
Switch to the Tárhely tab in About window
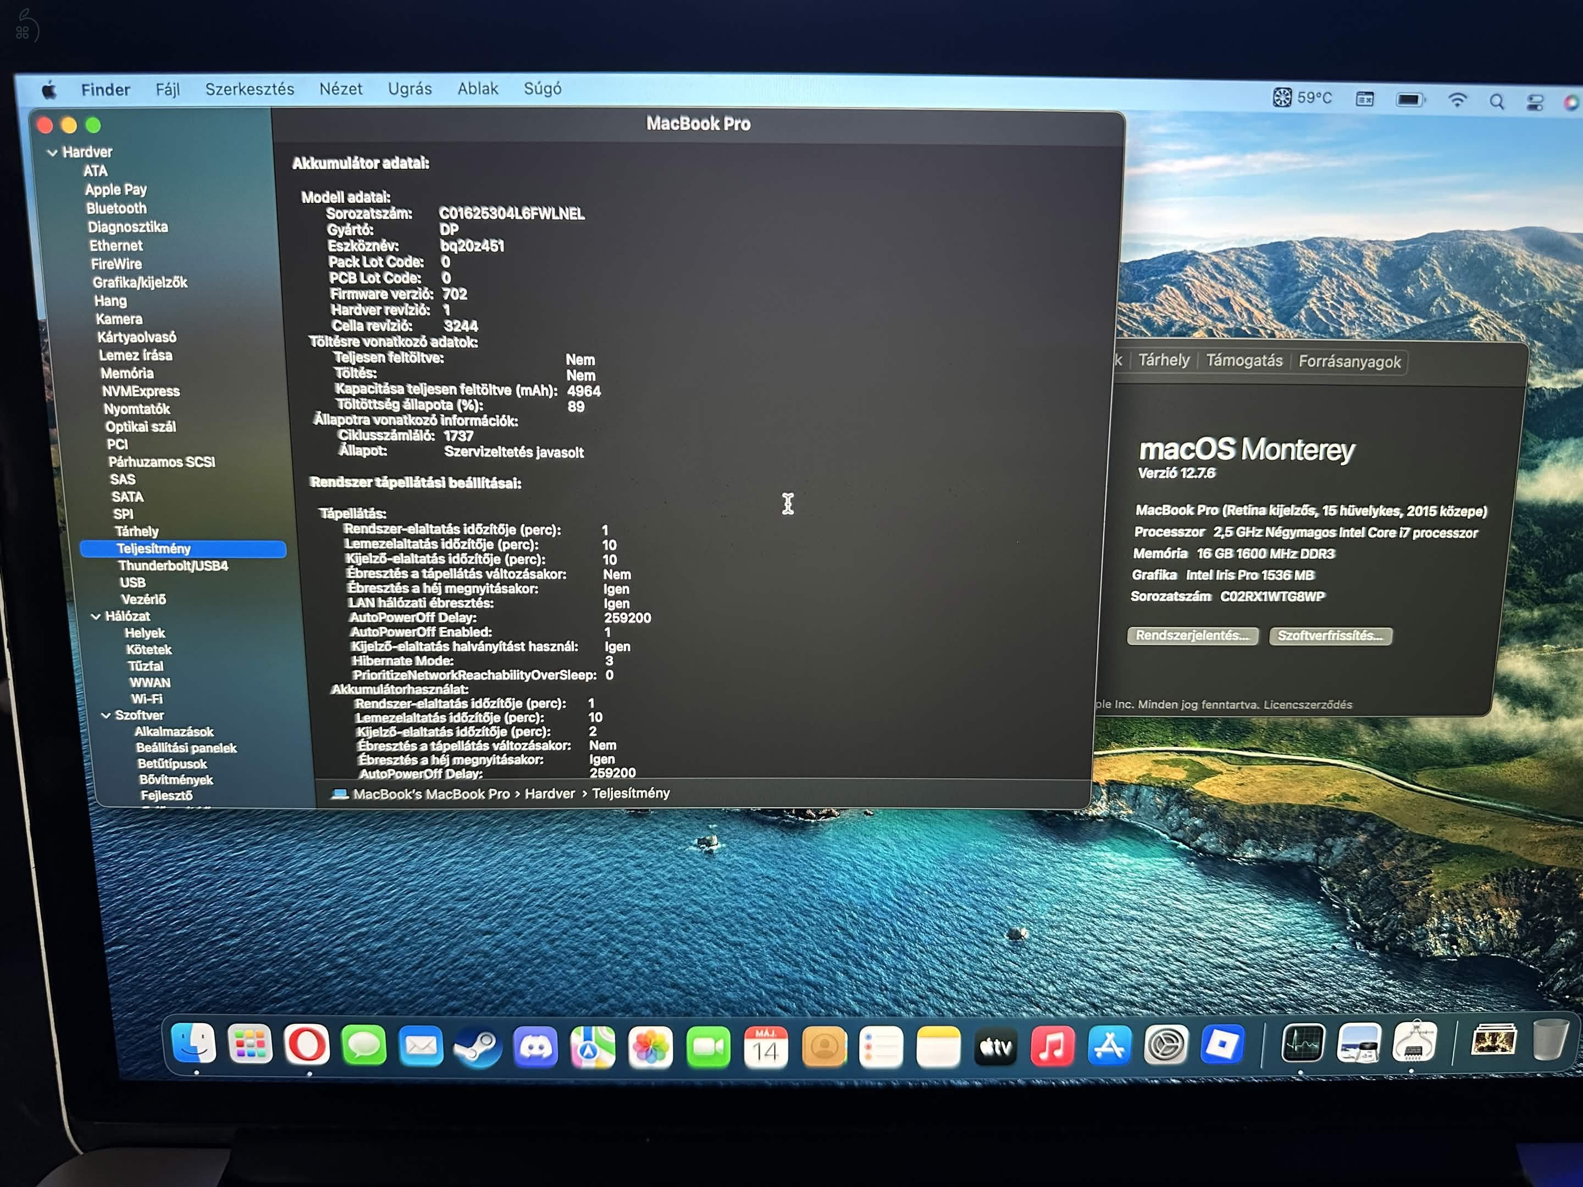(1164, 360)
